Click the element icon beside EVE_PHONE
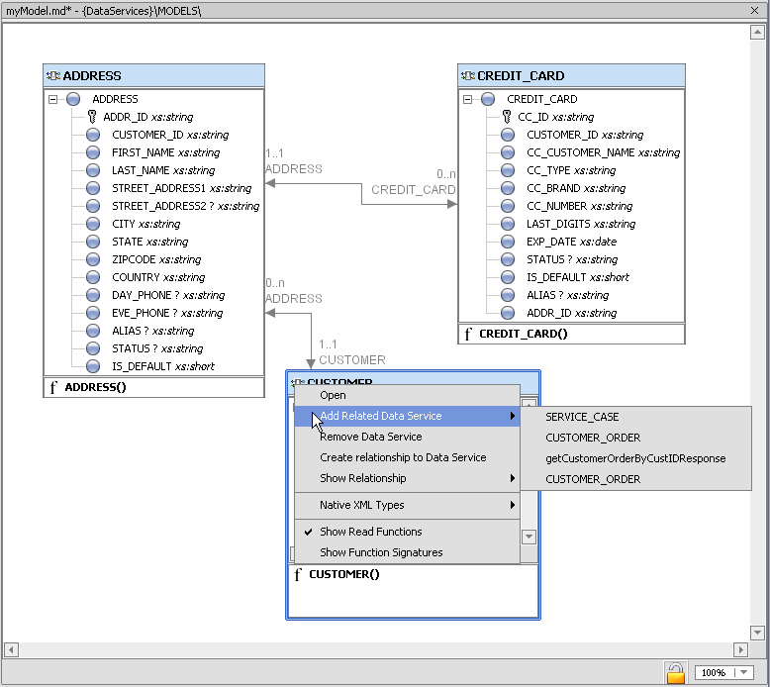The image size is (770, 687). pos(93,313)
